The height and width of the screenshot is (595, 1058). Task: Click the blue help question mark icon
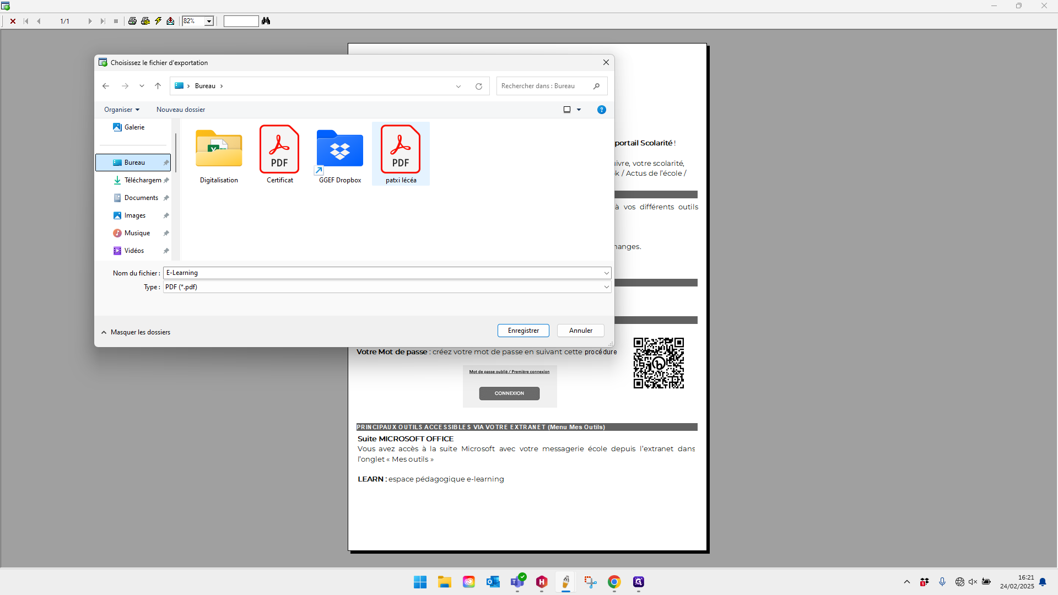point(602,110)
